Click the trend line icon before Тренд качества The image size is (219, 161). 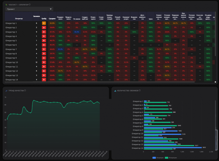point(6,91)
